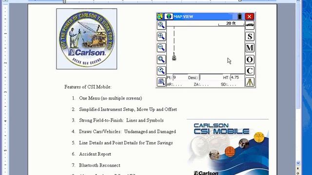This screenshot has height=175, width=312.
Task: Click the vertical ruler along the left edge
Action: [5, 89]
